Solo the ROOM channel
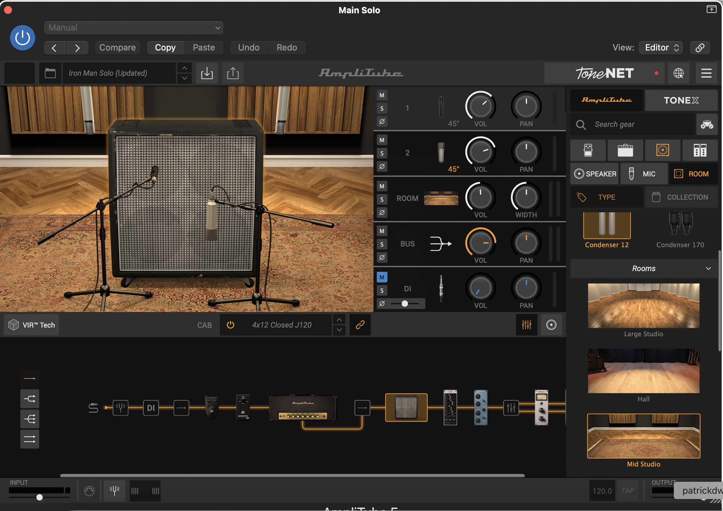The image size is (723, 511). point(382,199)
